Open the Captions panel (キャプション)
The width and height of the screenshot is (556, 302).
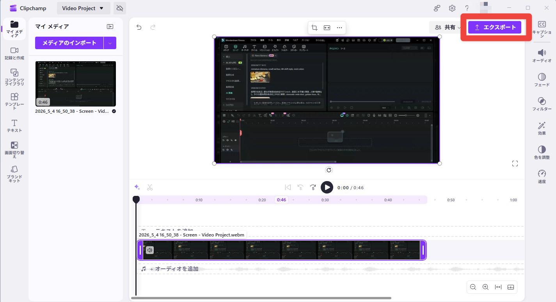pyautogui.click(x=542, y=29)
